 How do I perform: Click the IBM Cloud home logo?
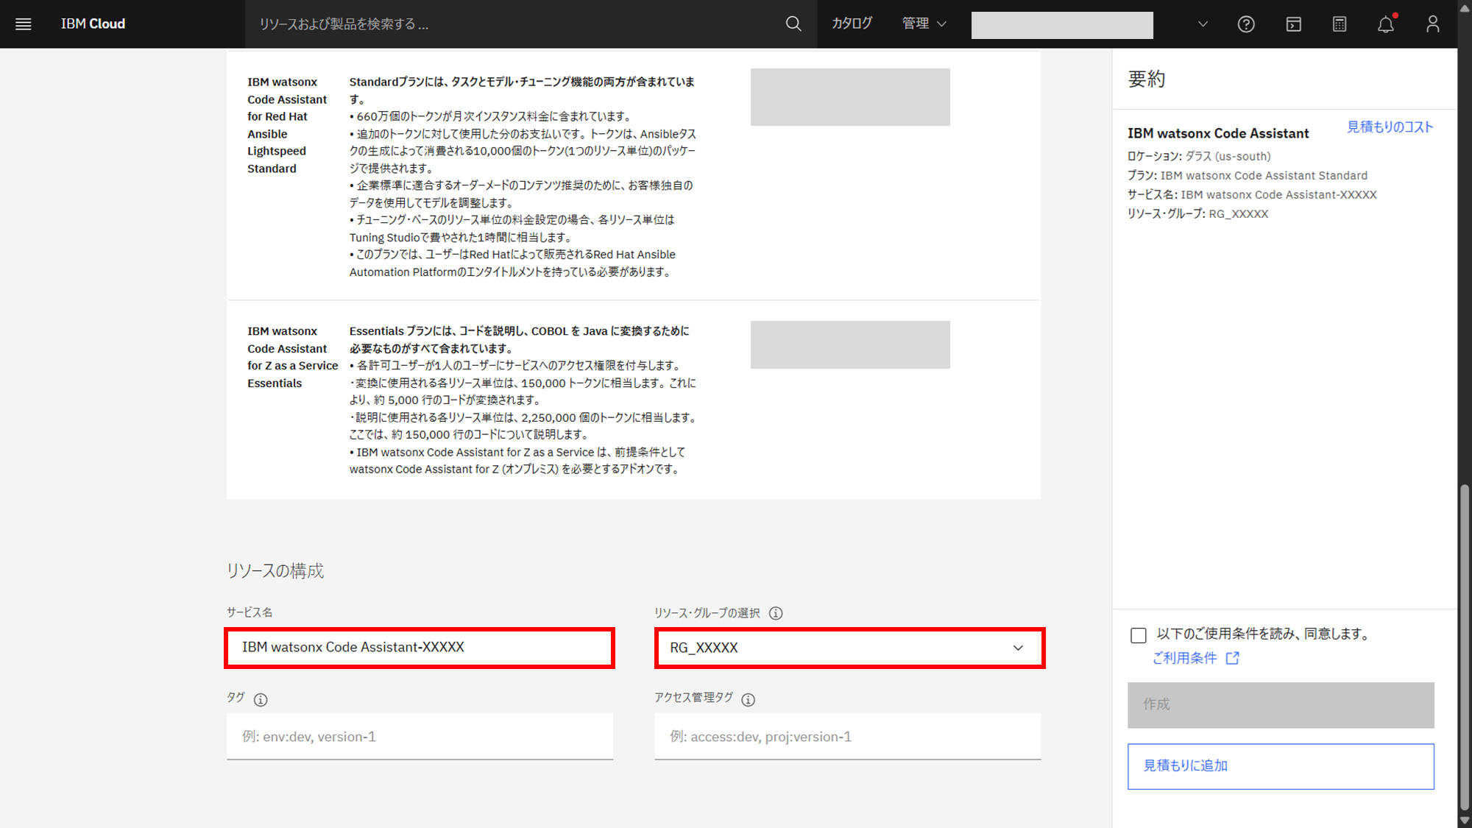point(93,24)
